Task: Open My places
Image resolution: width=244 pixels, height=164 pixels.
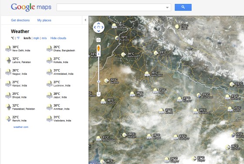Action: click(44, 20)
